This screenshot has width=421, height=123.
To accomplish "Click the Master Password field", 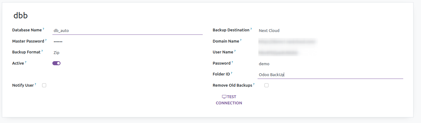I will pyautogui.click(x=128, y=41).
